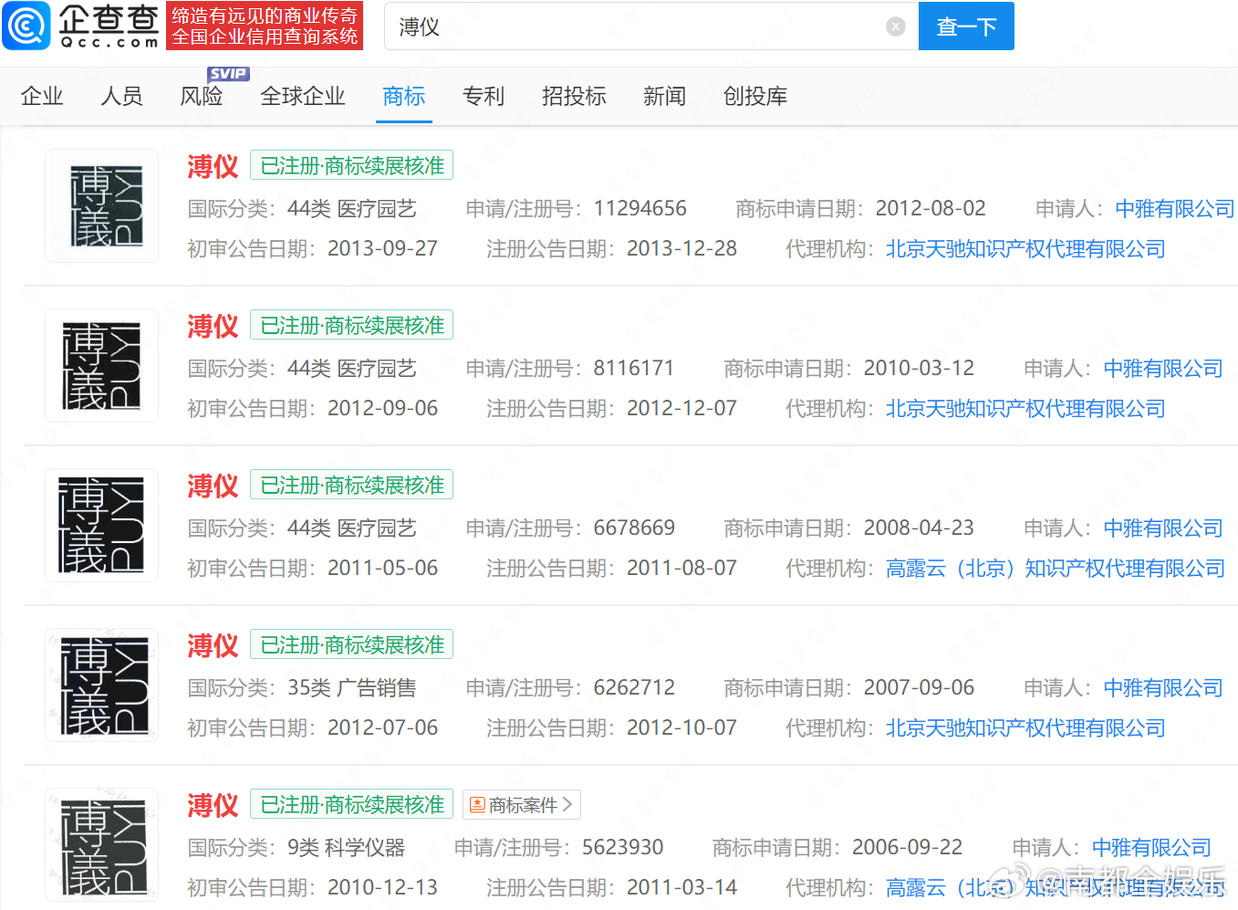Viewport: 1238px width, 910px height.
Task: Select the 商标 tab
Action: (404, 96)
